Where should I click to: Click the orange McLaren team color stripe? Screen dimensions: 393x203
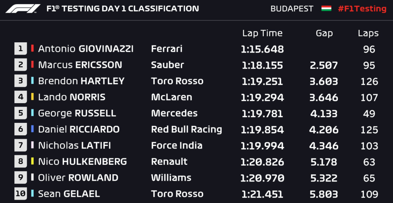coord(32,97)
